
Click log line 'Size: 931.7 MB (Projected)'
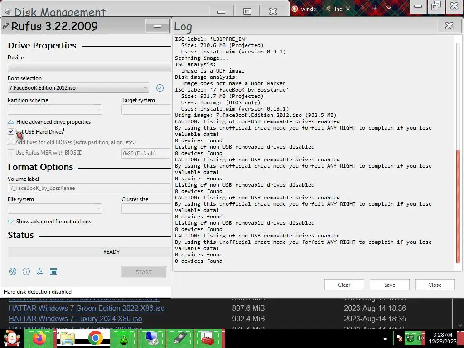222,96
